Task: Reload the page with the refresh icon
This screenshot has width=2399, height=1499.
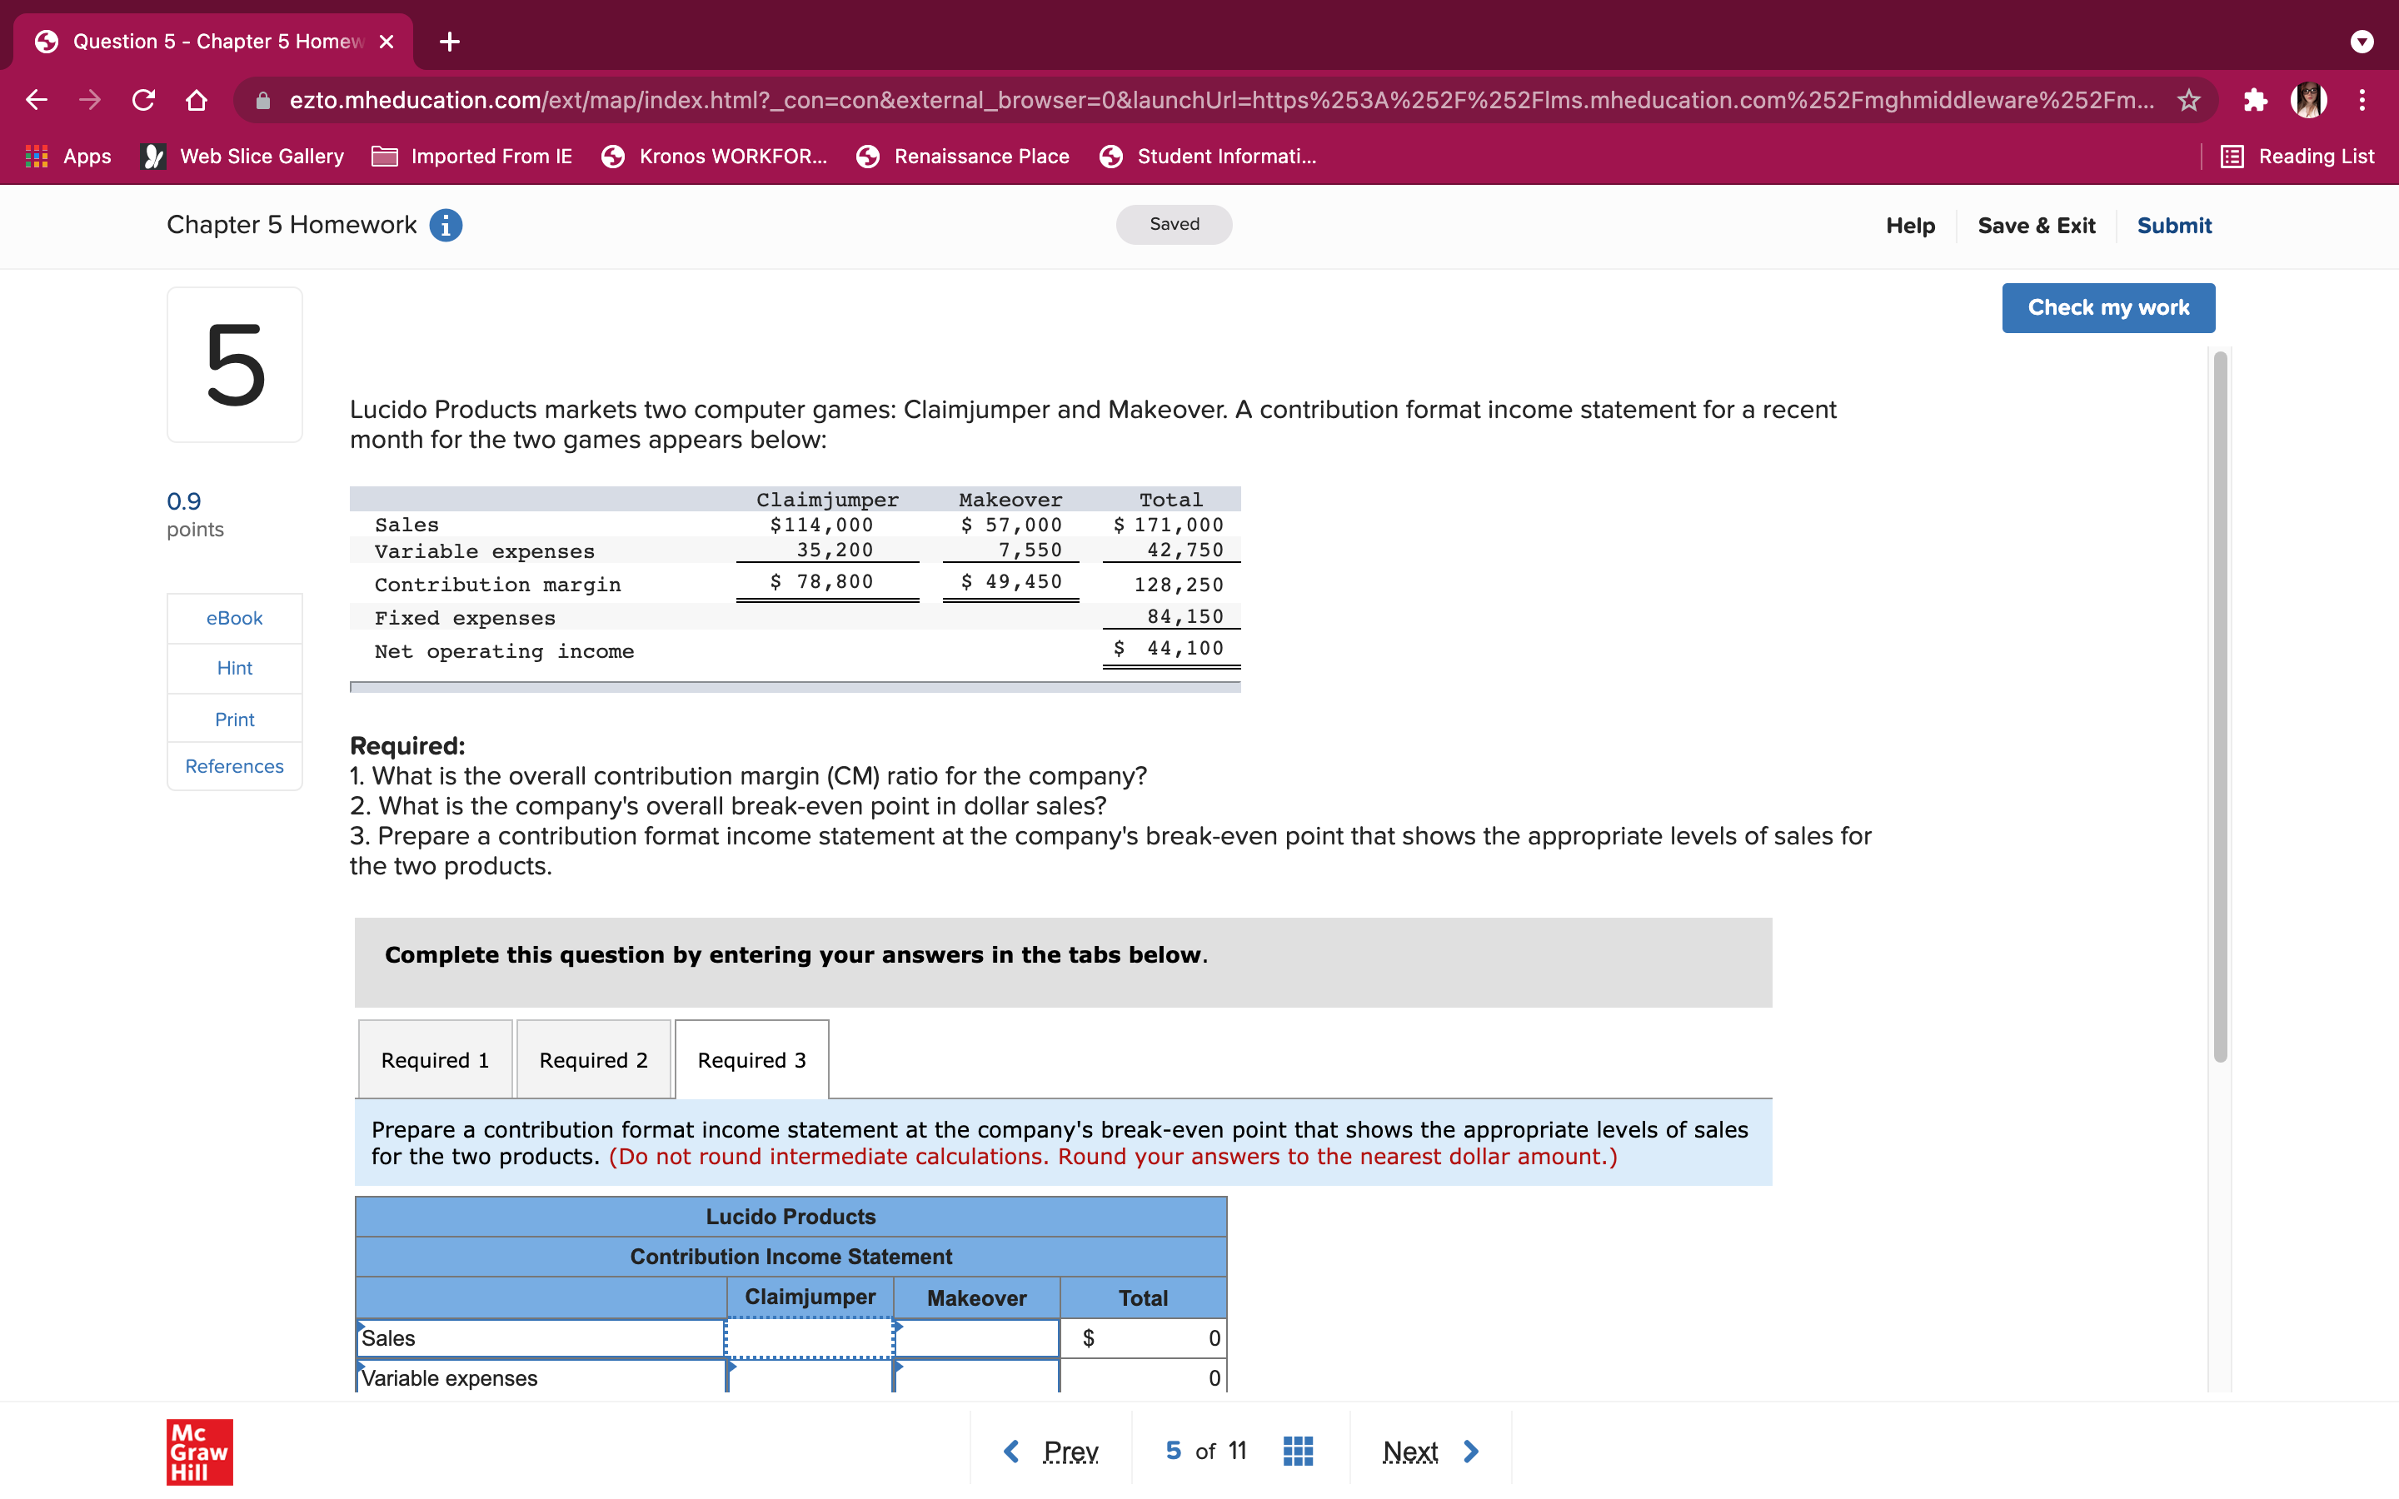Action: tap(142, 99)
